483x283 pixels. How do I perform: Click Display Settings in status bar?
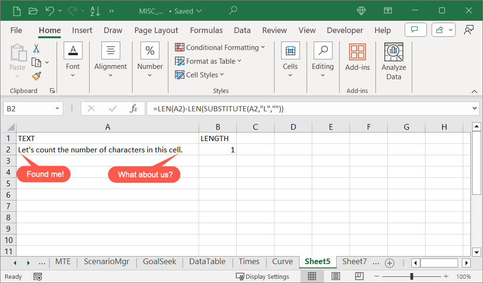(263, 276)
